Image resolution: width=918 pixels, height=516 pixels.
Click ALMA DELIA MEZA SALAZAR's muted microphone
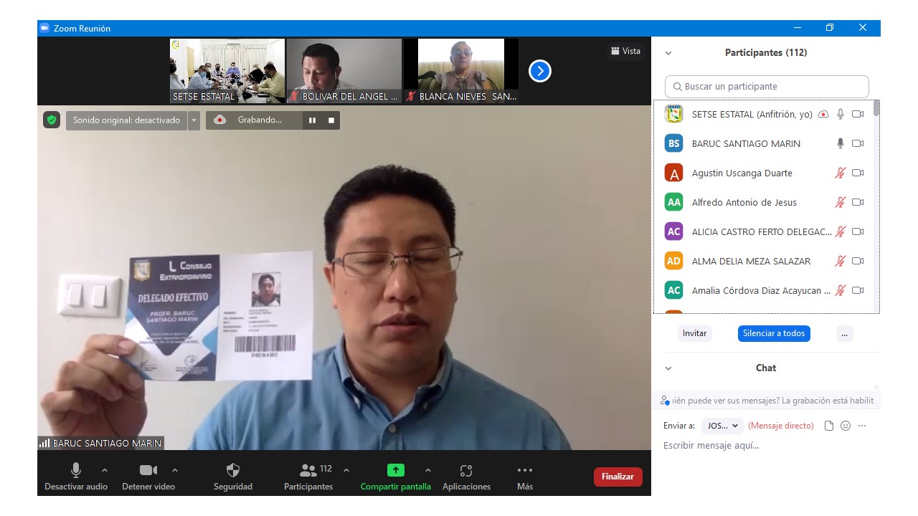(x=841, y=261)
